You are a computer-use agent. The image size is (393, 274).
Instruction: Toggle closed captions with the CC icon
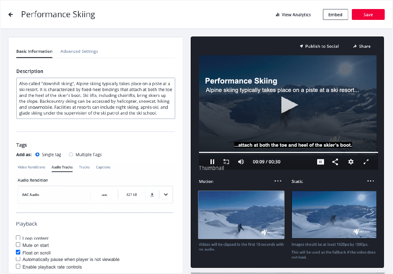(320, 162)
